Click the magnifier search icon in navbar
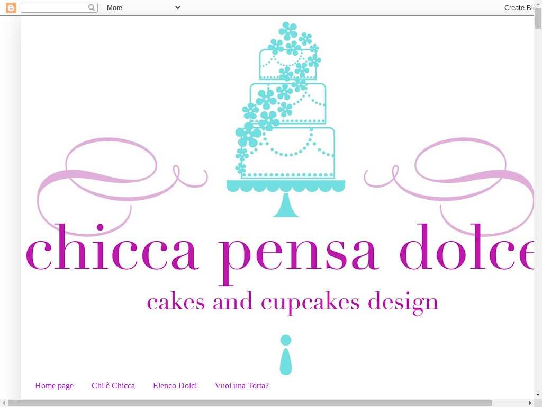Image resolution: width=542 pixels, height=407 pixels. pos(92,7)
